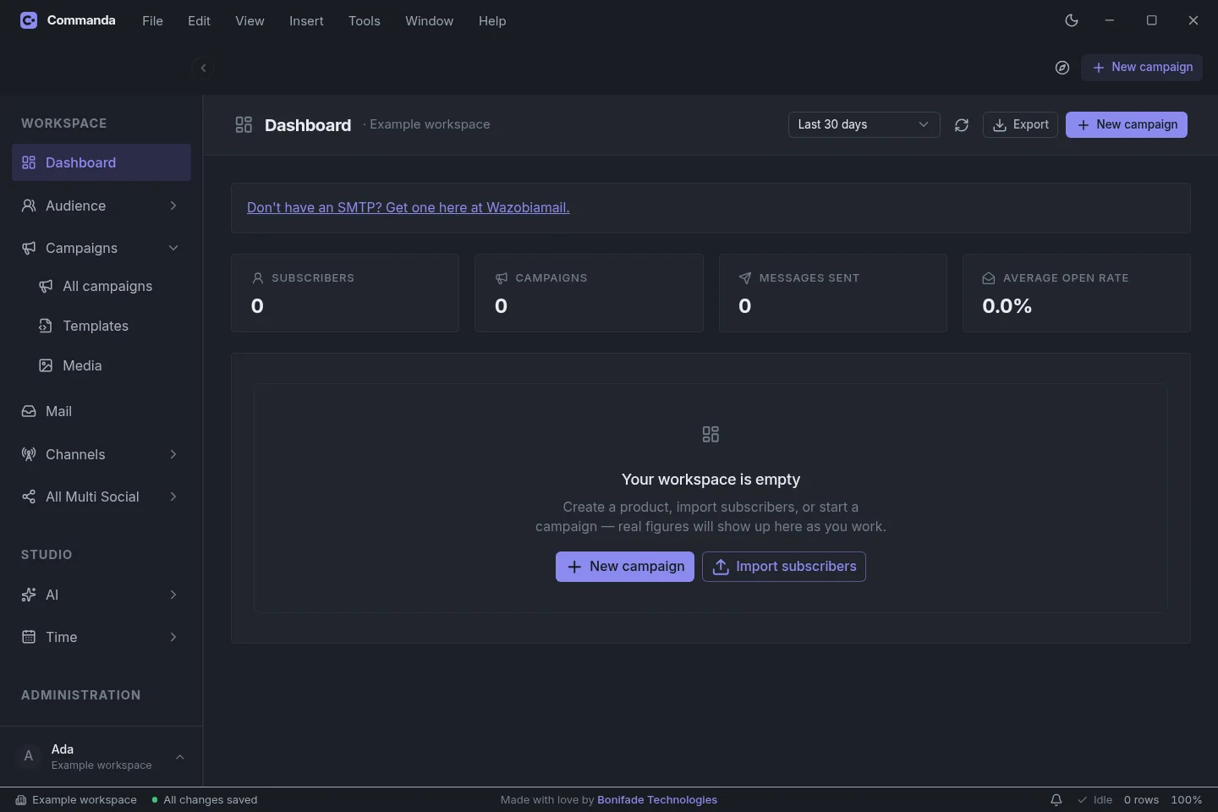Click 'Your workspace is empty' heading
The image size is (1218, 812).
tap(710, 480)
